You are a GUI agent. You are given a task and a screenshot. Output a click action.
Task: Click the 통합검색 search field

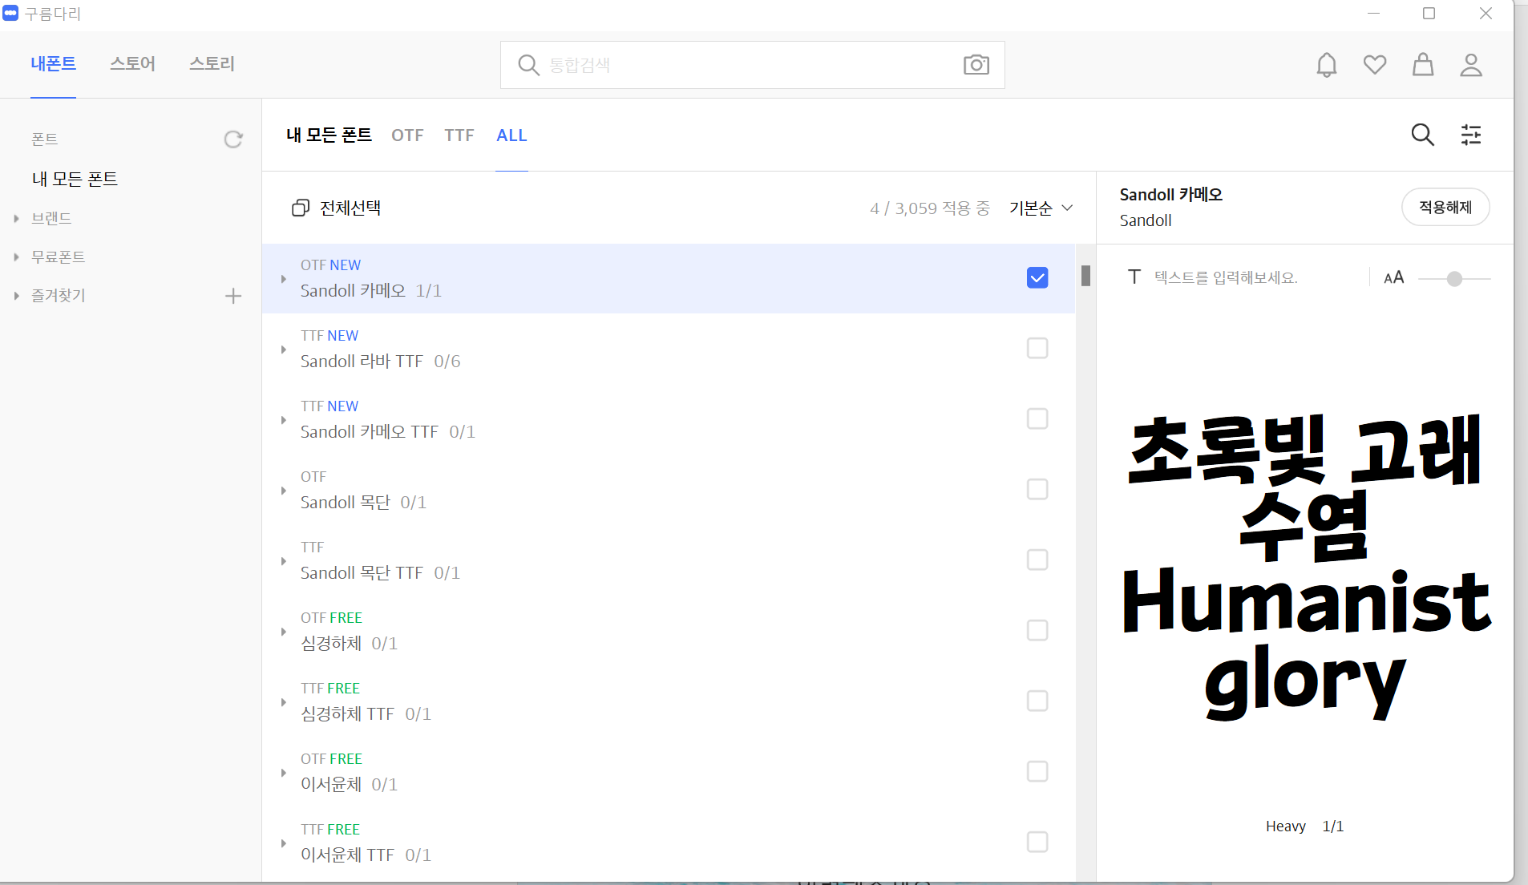pos(752,65)
